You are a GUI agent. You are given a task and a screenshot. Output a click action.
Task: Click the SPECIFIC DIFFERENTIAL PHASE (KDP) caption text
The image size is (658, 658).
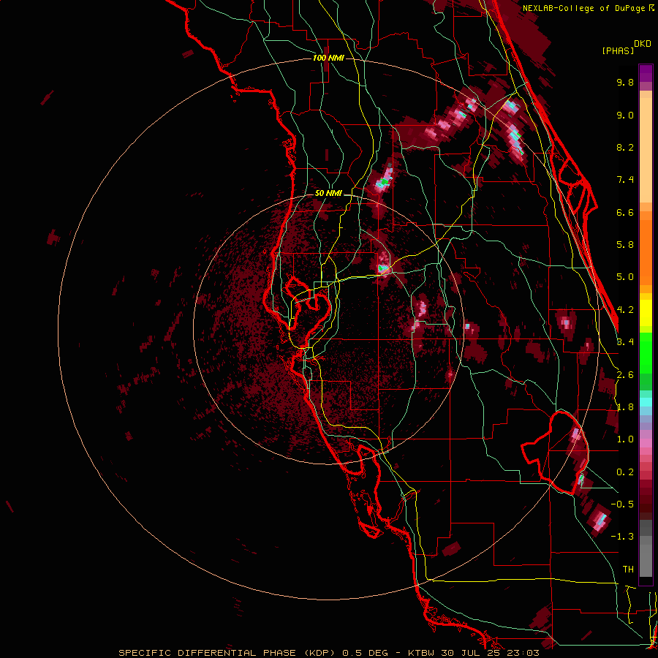(x=227, y=653)
